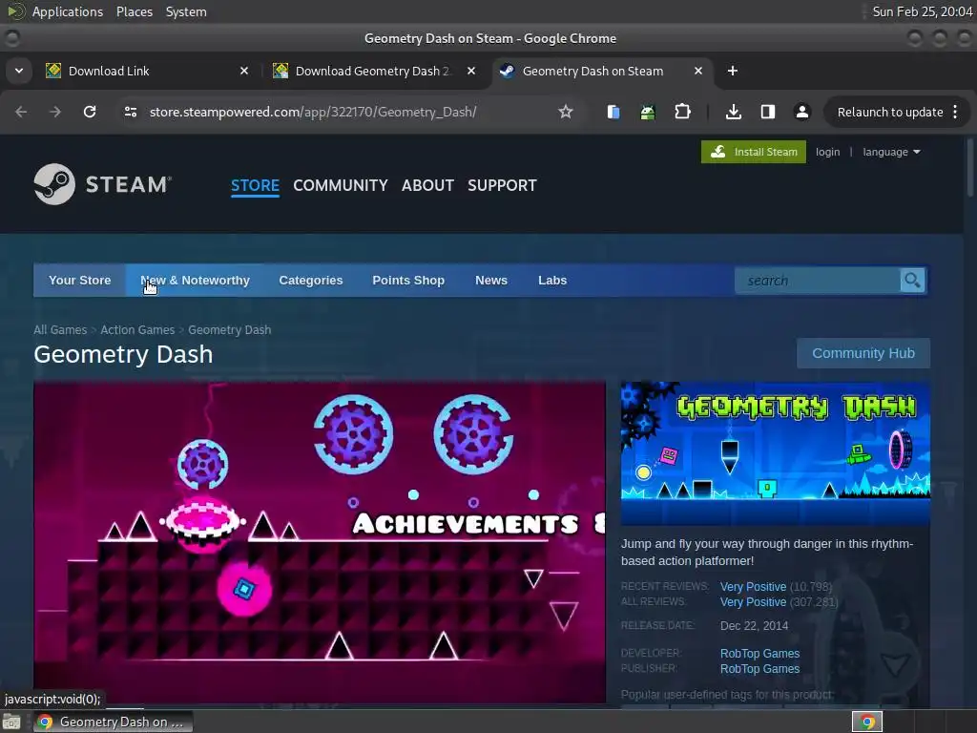Click the Steam logo

[x=103, y=184]
